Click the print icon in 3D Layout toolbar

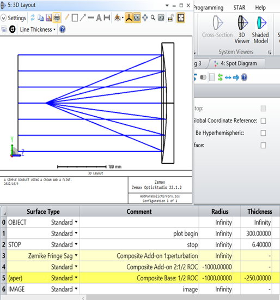click(x=57, y=18)
